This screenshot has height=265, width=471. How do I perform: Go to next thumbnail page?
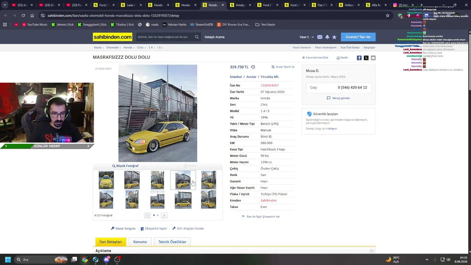click(x=164, y=215)
